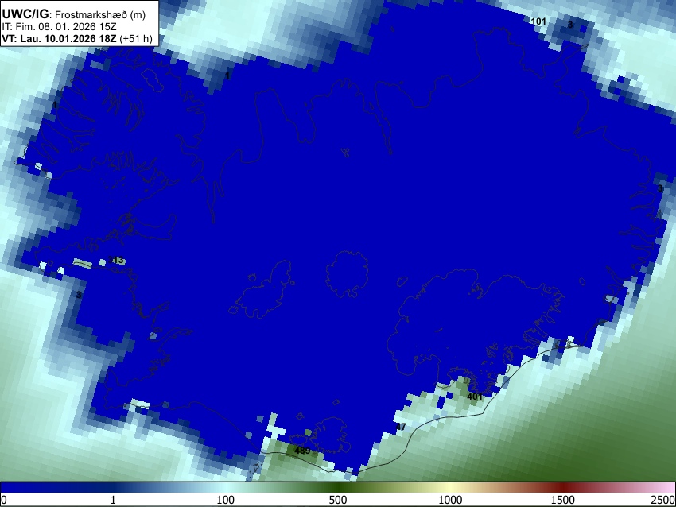
Task: Click the map value label 489
Action: pos(302,451)
